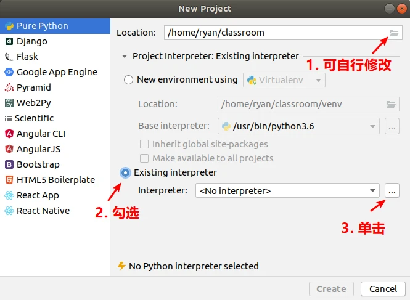This screenshot has width=410, height=300.
Task: Click the Cancel button
Action: [383, 289]
